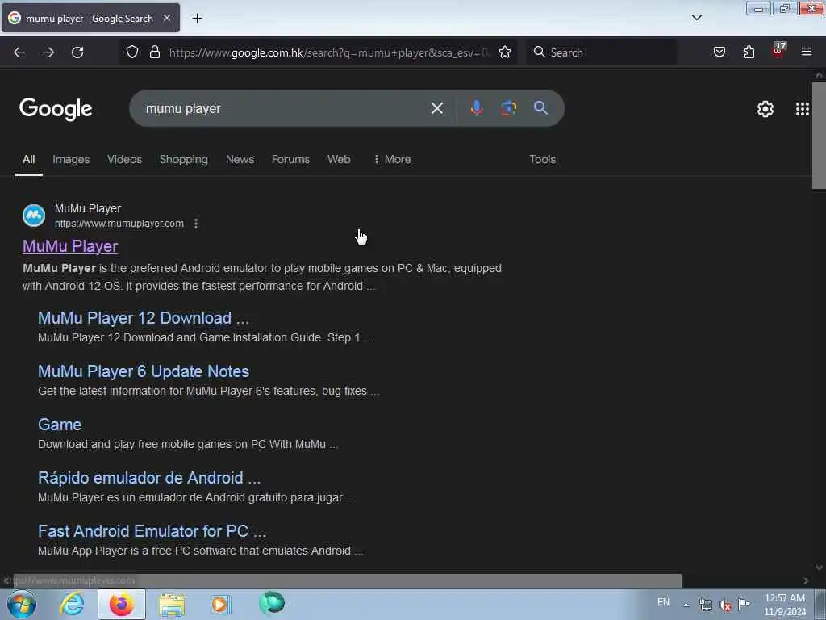Click the horizontal scrollbar thumb
826x620 pixels.
(x=348, y=580)
